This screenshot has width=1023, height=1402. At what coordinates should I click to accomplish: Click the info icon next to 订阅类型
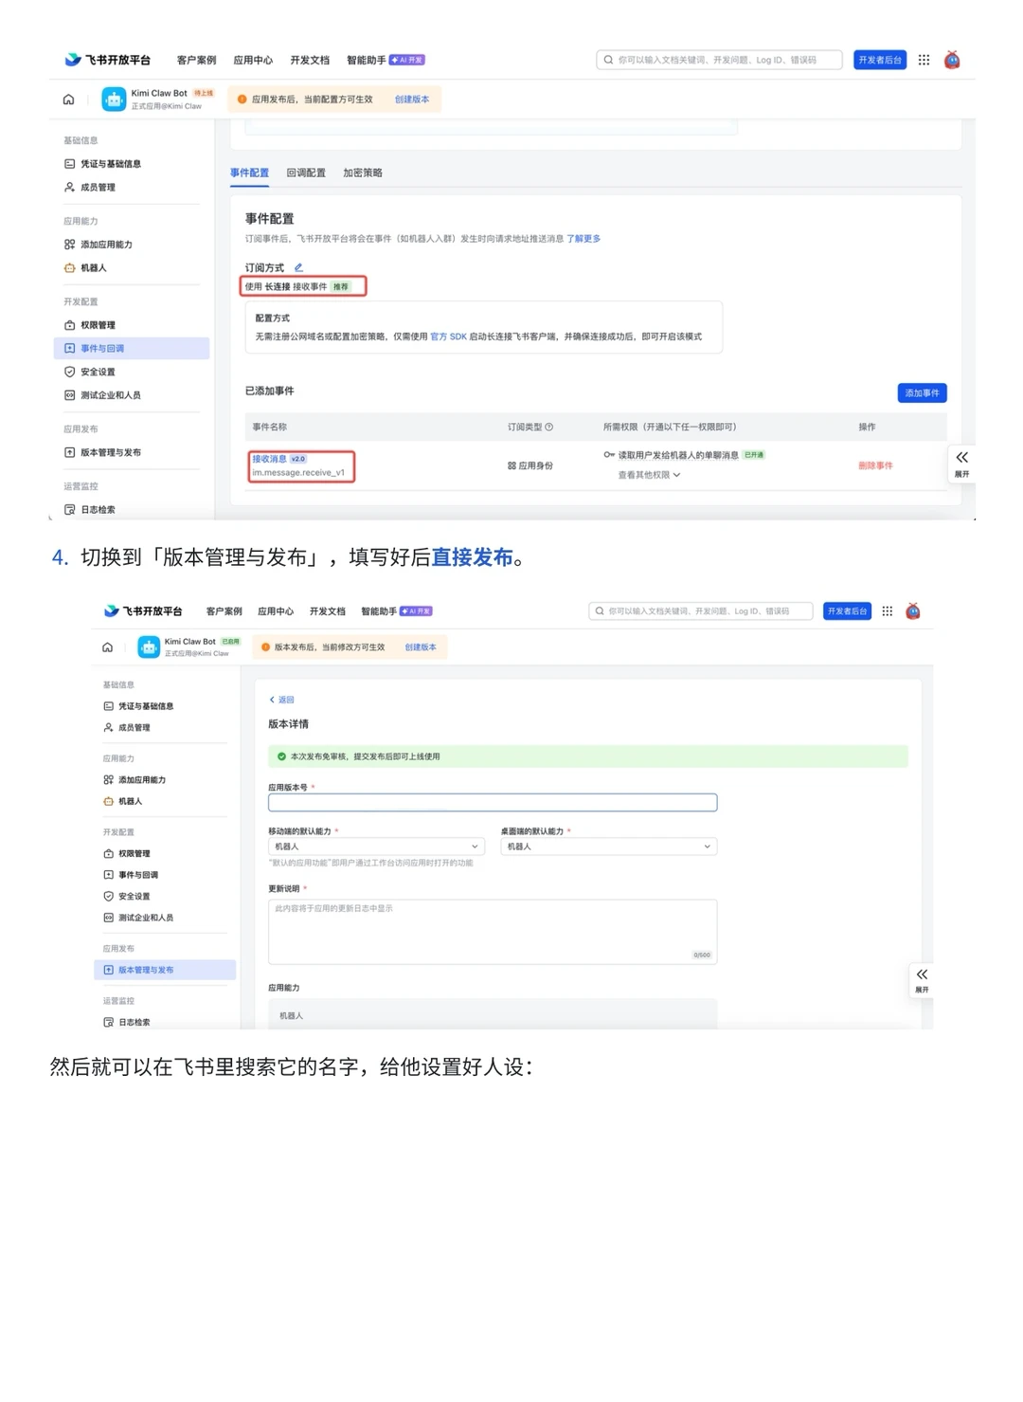549,428
